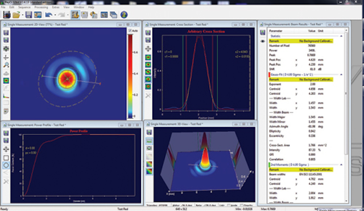Click the beam colormap icon in 2D-View sidebar
The width and height of the screenshot is (364, 211).
[x=6, y=81]
